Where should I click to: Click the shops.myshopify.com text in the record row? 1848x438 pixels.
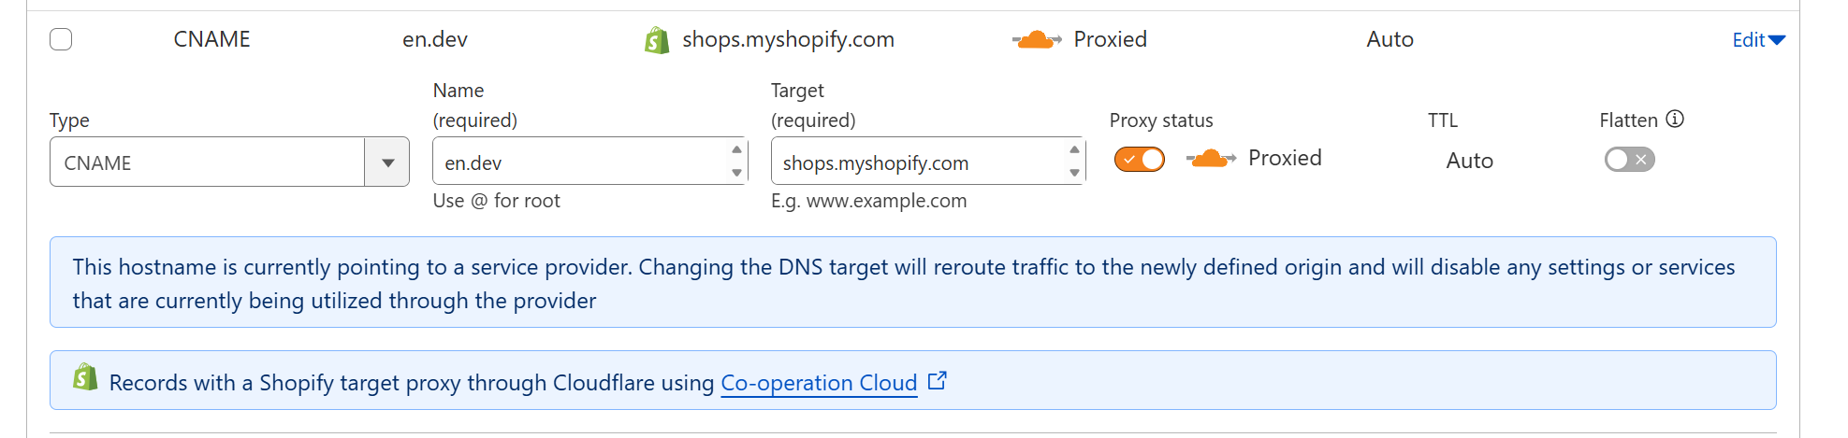(x=788, y=39)
